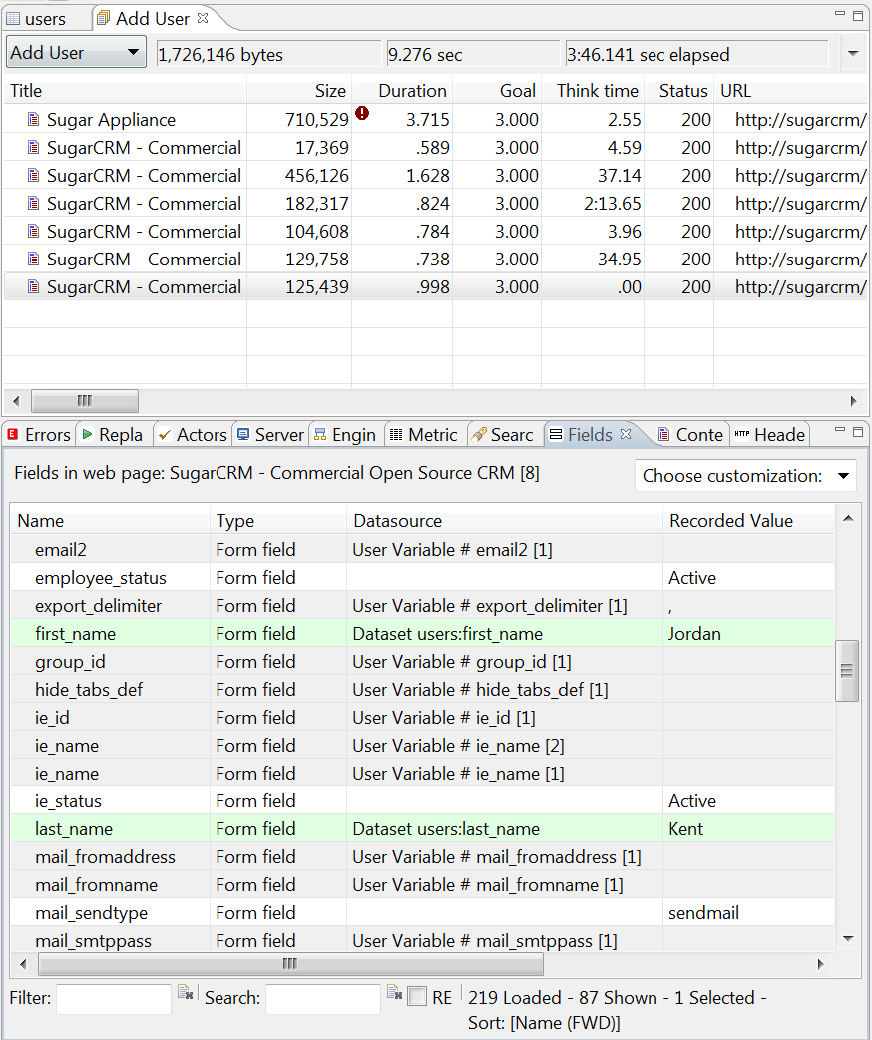
Task: Open the Choose customization dropdown
Action: pyautogui.click(x=745, y=475)
